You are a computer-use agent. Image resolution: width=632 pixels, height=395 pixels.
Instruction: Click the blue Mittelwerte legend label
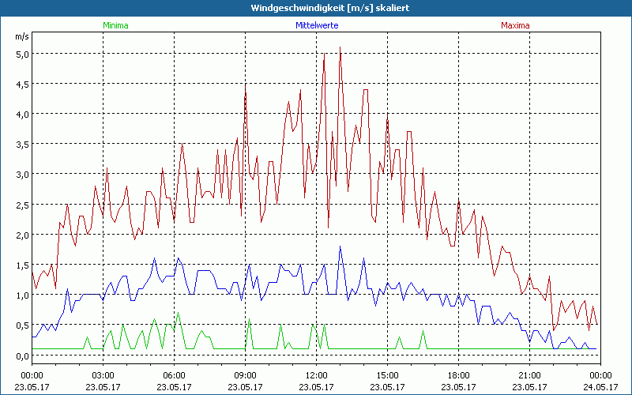pos(315,25)
